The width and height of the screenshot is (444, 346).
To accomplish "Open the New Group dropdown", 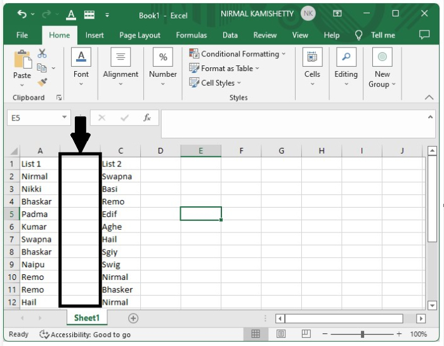I will pos(382,68).
